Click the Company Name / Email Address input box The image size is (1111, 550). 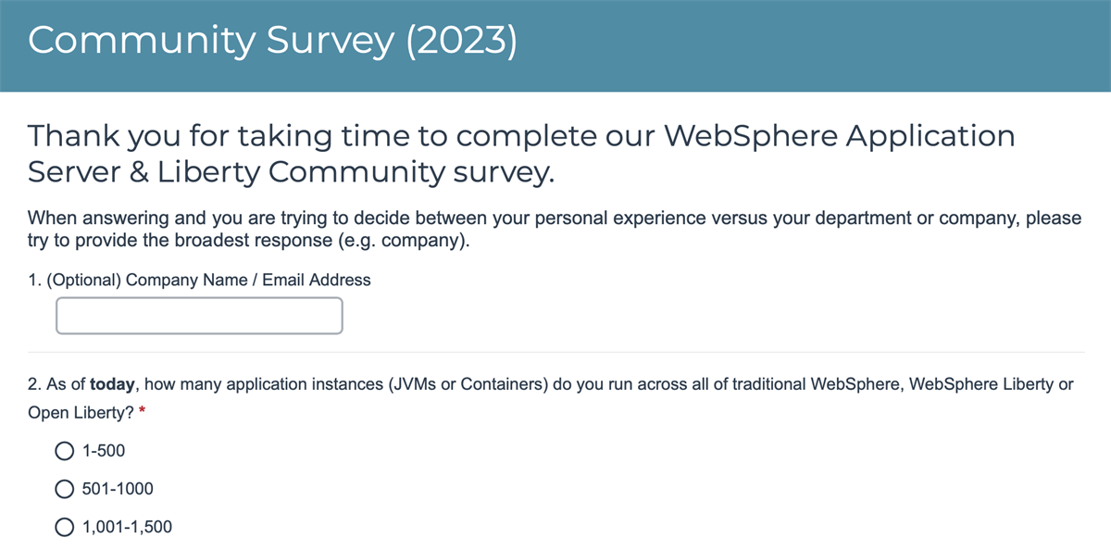pyautogui.click(x=199, y=315)
